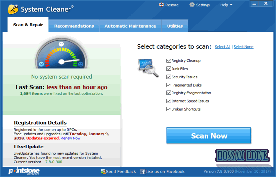Click 'less than an hour ago' text
The width and height of the screenshot is (276, 177).
click(77, 87)
